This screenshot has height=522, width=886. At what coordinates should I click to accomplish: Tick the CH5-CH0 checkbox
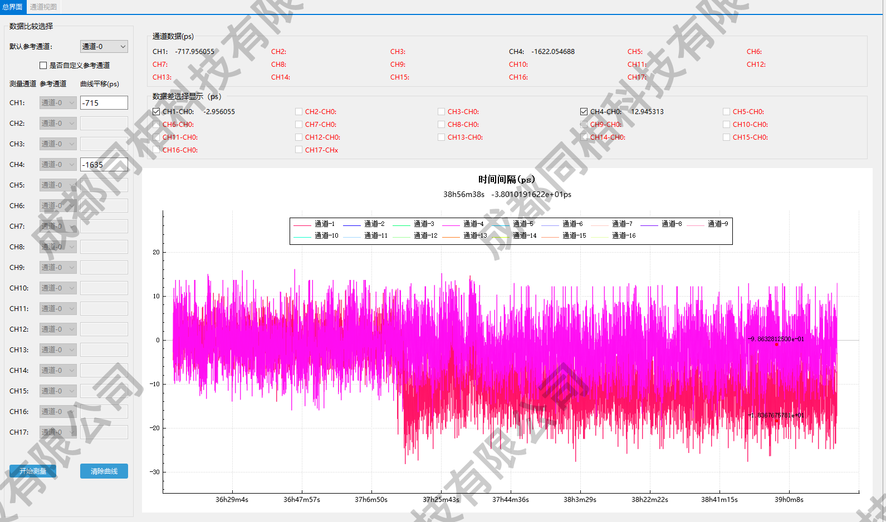click(x=726, y=112)
